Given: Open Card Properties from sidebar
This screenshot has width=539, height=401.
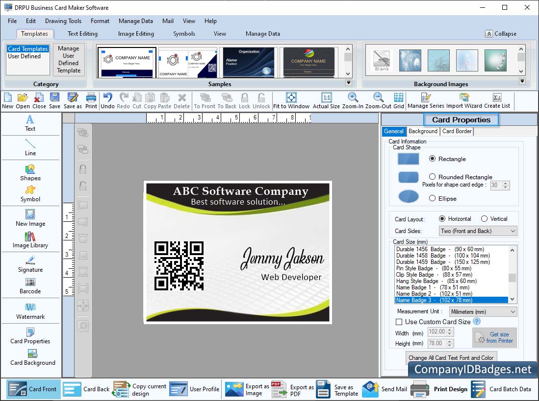Looking at the screenshot, I should [x=30, y=336].
